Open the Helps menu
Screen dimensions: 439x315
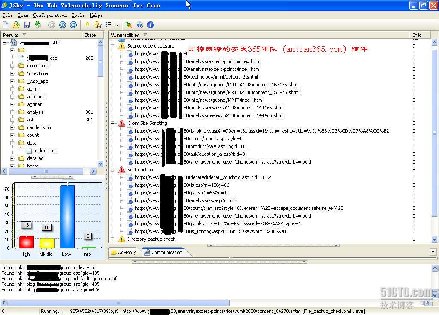(96, 15)
